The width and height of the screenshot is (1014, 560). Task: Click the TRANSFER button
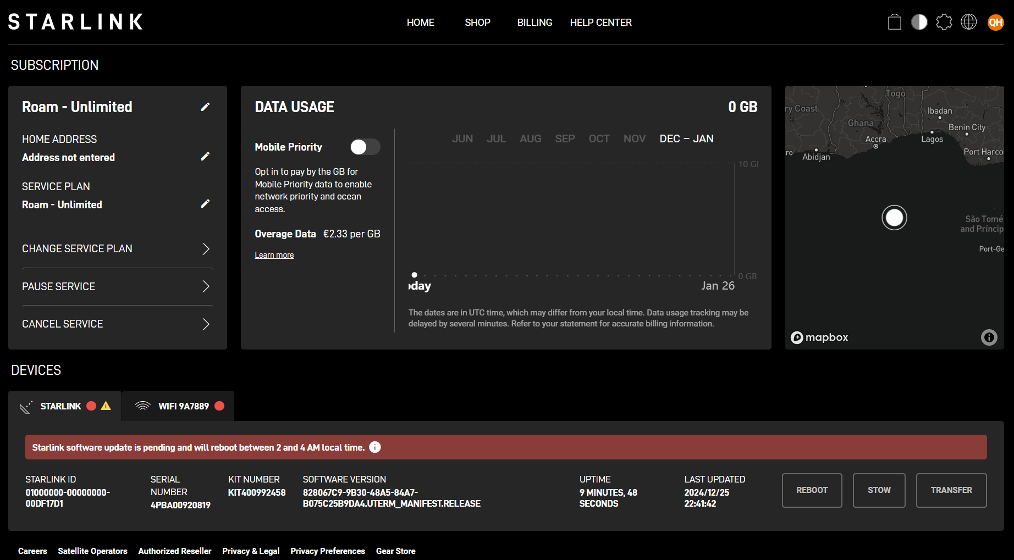951,490
